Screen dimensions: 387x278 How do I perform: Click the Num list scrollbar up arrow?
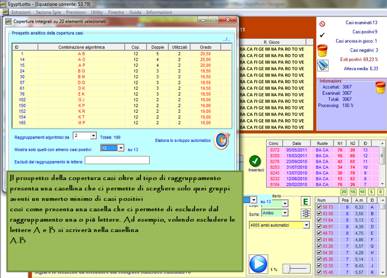(x=382, y=200)
